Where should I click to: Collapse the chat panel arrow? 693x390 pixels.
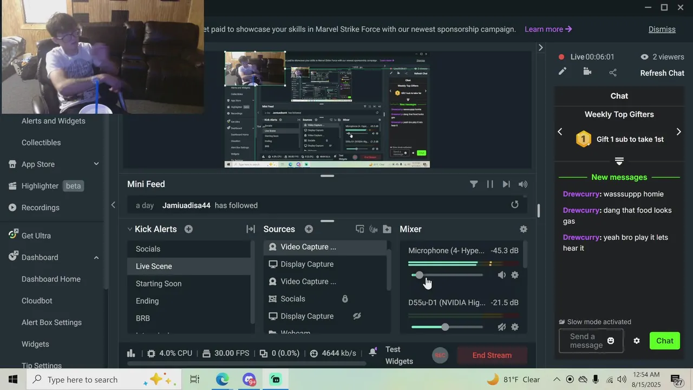(x=540, y=48)
